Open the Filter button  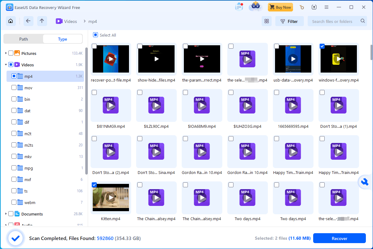point(289,21)
